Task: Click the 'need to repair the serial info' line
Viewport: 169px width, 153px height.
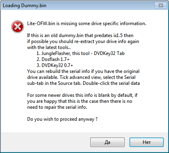Action: point(57,107)
